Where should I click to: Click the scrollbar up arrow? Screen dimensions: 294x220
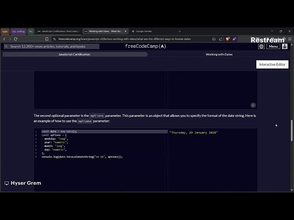click(292, 44)
